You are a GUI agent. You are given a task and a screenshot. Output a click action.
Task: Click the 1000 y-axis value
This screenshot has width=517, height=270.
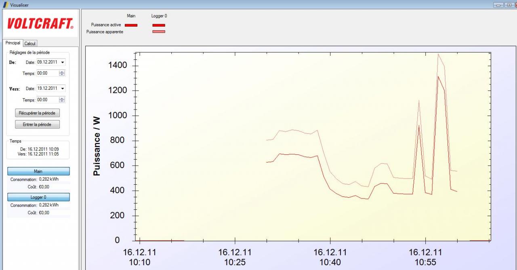(x=118, y=116)
